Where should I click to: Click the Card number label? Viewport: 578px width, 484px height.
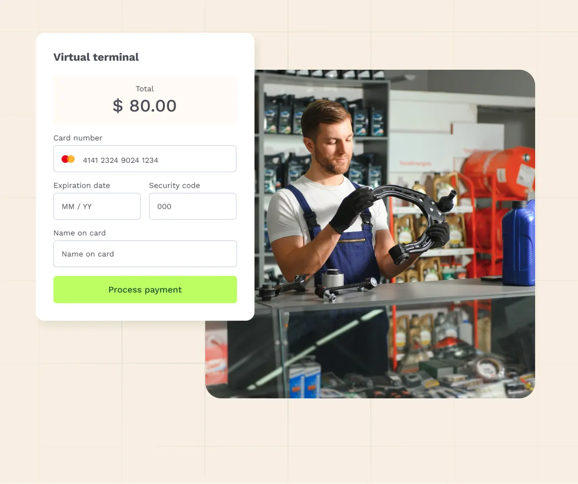pos(78,138)
